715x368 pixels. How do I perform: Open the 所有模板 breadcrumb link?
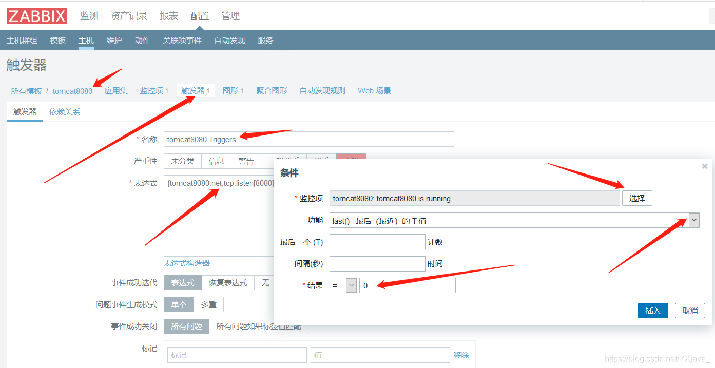pos(26,91)
